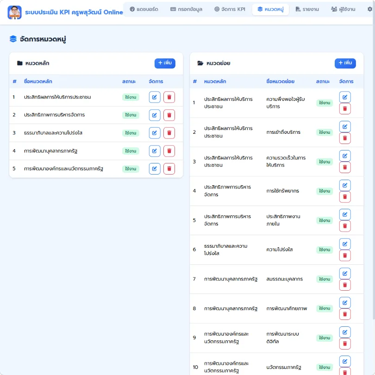
Task: Delete subcategory การใช้ทรัพยากร
Action: point(345,197)
